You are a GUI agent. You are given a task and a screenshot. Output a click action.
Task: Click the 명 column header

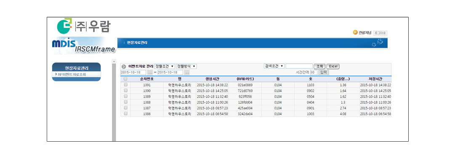tap(180, 79)
